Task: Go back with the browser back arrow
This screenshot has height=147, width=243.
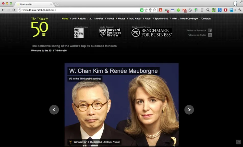Action: [3, 10]
